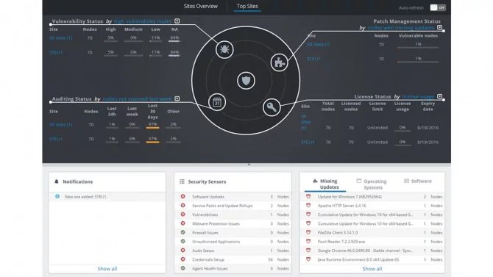Click the calendar auditing icon in radar
Viewport: 493px width, 277px height.
[217, 102]
